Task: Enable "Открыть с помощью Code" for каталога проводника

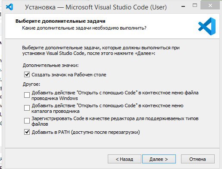Action: [27, 108]
